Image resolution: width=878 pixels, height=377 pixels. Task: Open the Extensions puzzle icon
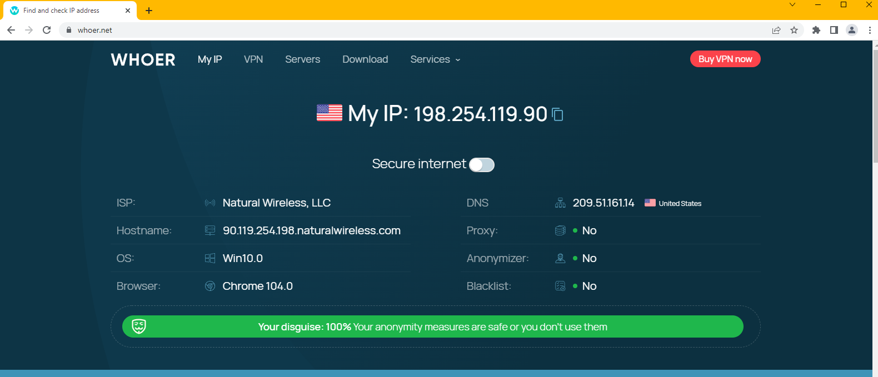tap(816, 30)
